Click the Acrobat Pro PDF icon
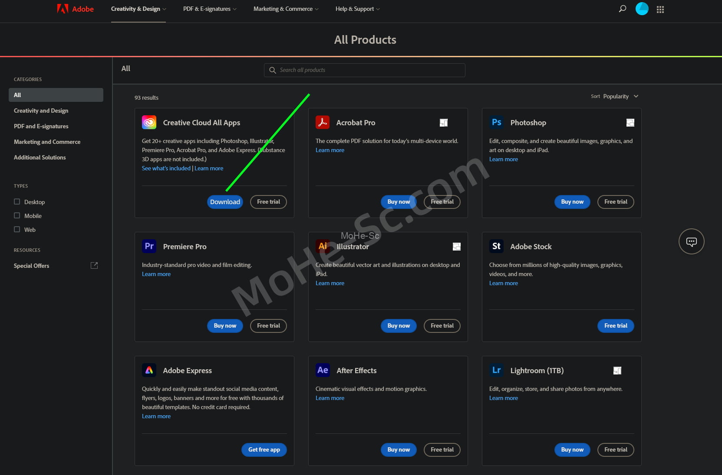Viewport: 722px width, 475px height. [x=323, y=122]
